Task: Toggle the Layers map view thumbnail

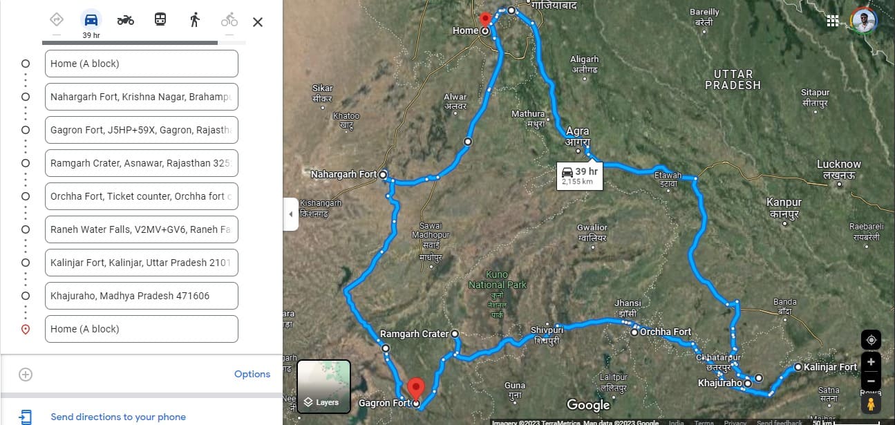Action: [324, 387]
